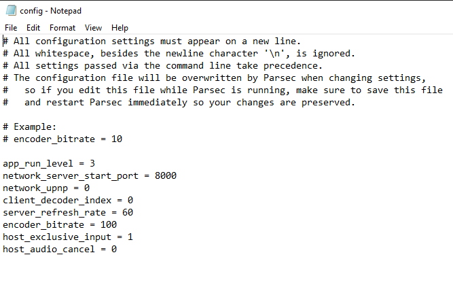Click the server_refresh_rate value 60
The image size is (453, 308).
point(128,213)
